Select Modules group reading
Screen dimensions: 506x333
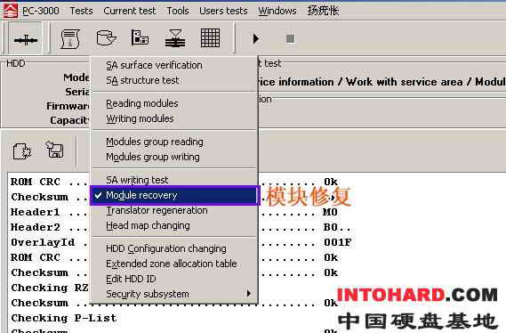pos(174,142)
